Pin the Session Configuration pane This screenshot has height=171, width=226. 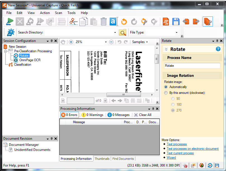(x=51, y=41)
